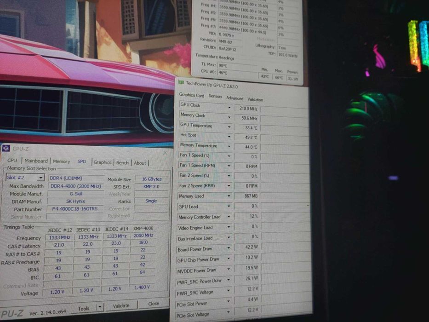
Task: Switch to the Mainboard tab
Action: (36, 161)
